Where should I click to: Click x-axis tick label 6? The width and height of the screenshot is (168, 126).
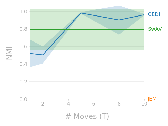[x=94, y=104]
